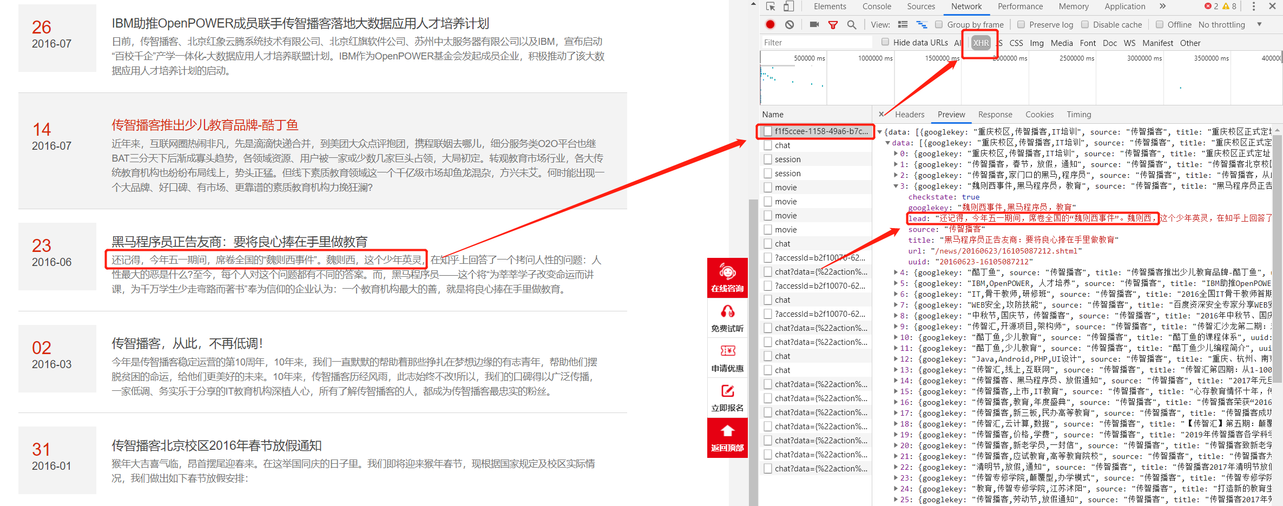Check the Disable cache option
The width and height of the screenshot is (1283, 506).
1085,25
